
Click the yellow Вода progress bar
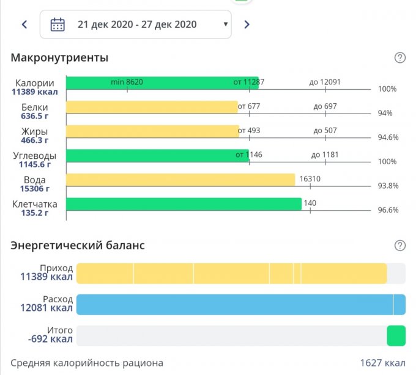pyautogui.click(x=180, y=180)
